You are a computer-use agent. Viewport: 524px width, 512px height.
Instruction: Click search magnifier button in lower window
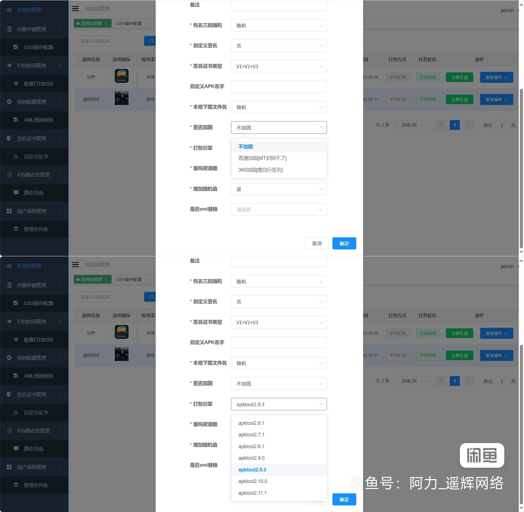(151, 297)
